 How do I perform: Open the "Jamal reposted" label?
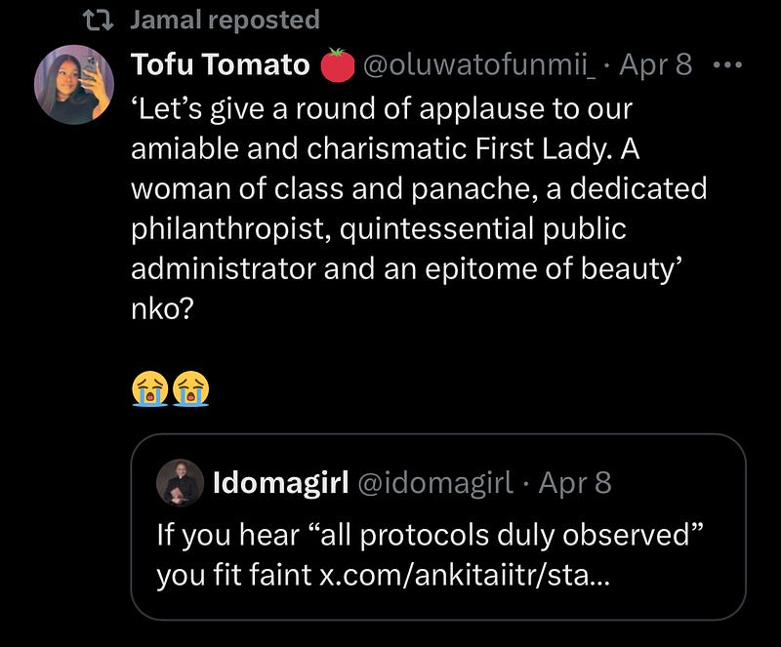click(x=225, y=20)
